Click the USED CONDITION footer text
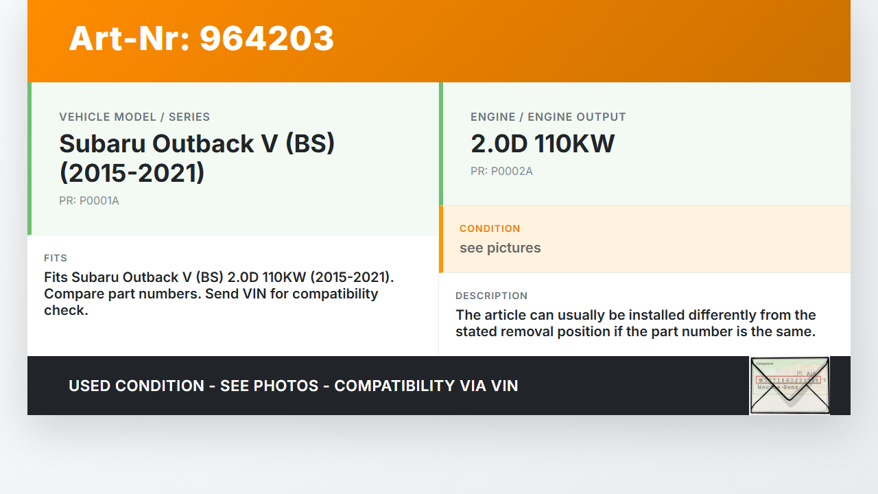 click(293, 386)
